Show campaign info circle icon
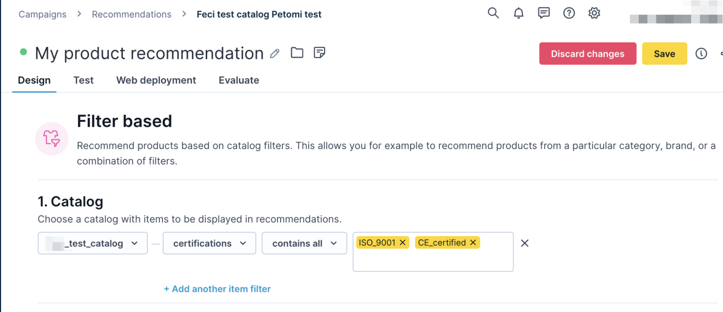 (x=701, y=54)
